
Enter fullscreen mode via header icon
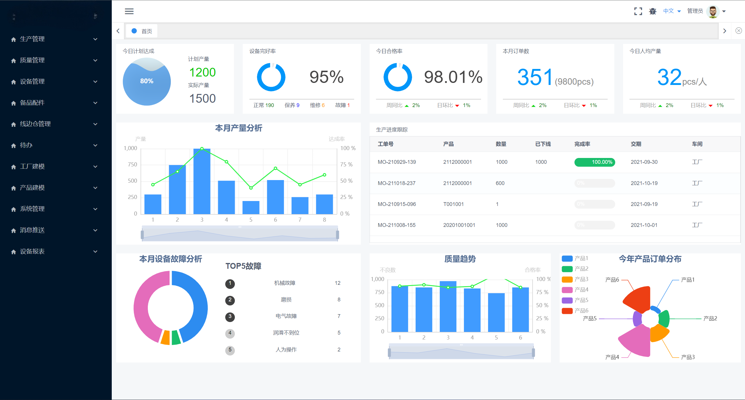638,11
